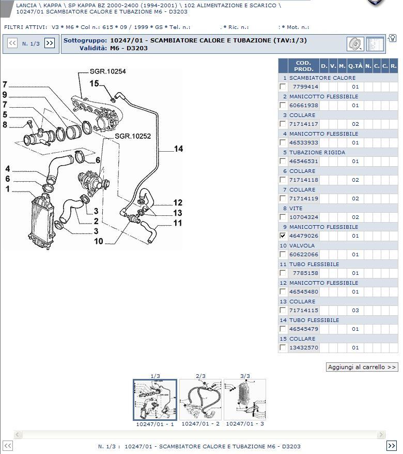Check the box for part 7785158
This screenshot has height=454, width=403.
coord(283,273)
